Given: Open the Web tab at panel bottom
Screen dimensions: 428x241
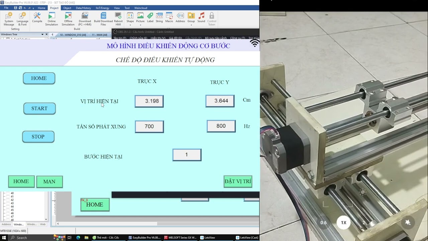Looking at the screenshot, I should tap(43, 224).
